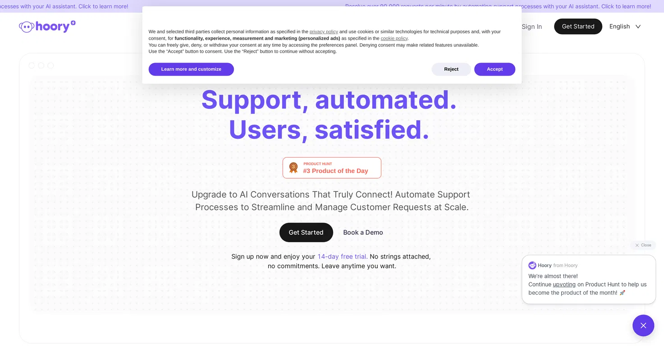Screen dimensions: 664x346
Task: Click the header Get Started button
Action: 578,27
